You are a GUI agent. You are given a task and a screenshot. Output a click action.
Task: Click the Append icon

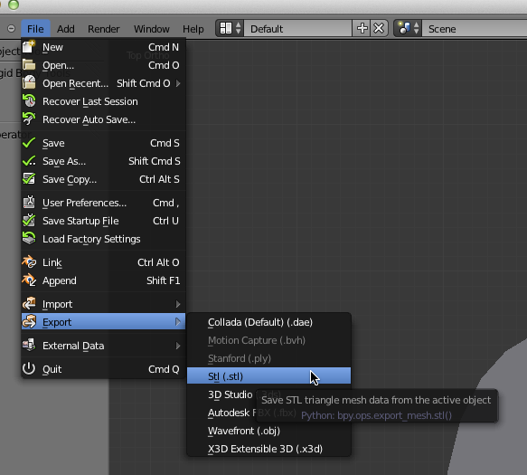[29, 280]
